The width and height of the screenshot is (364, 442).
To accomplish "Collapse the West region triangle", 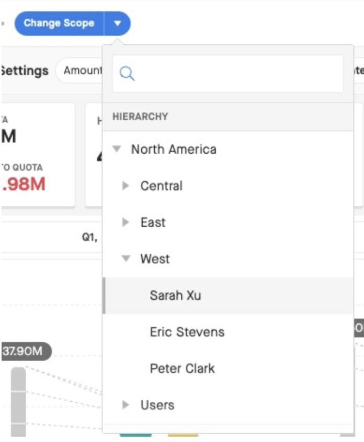I will (x=126, y=258).
